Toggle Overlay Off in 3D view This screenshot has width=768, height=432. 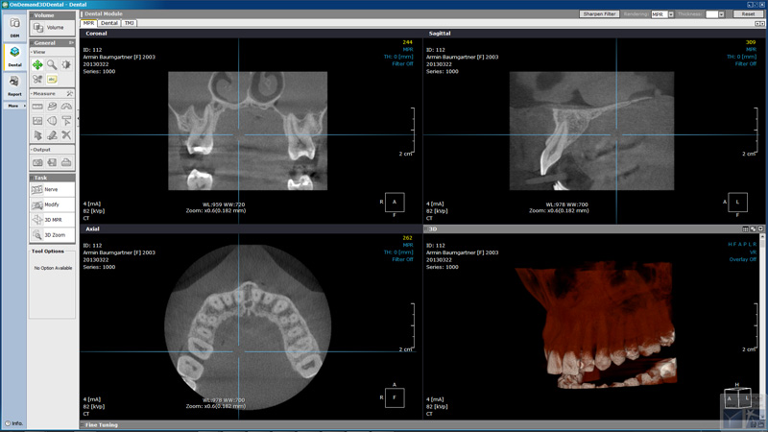742,259
